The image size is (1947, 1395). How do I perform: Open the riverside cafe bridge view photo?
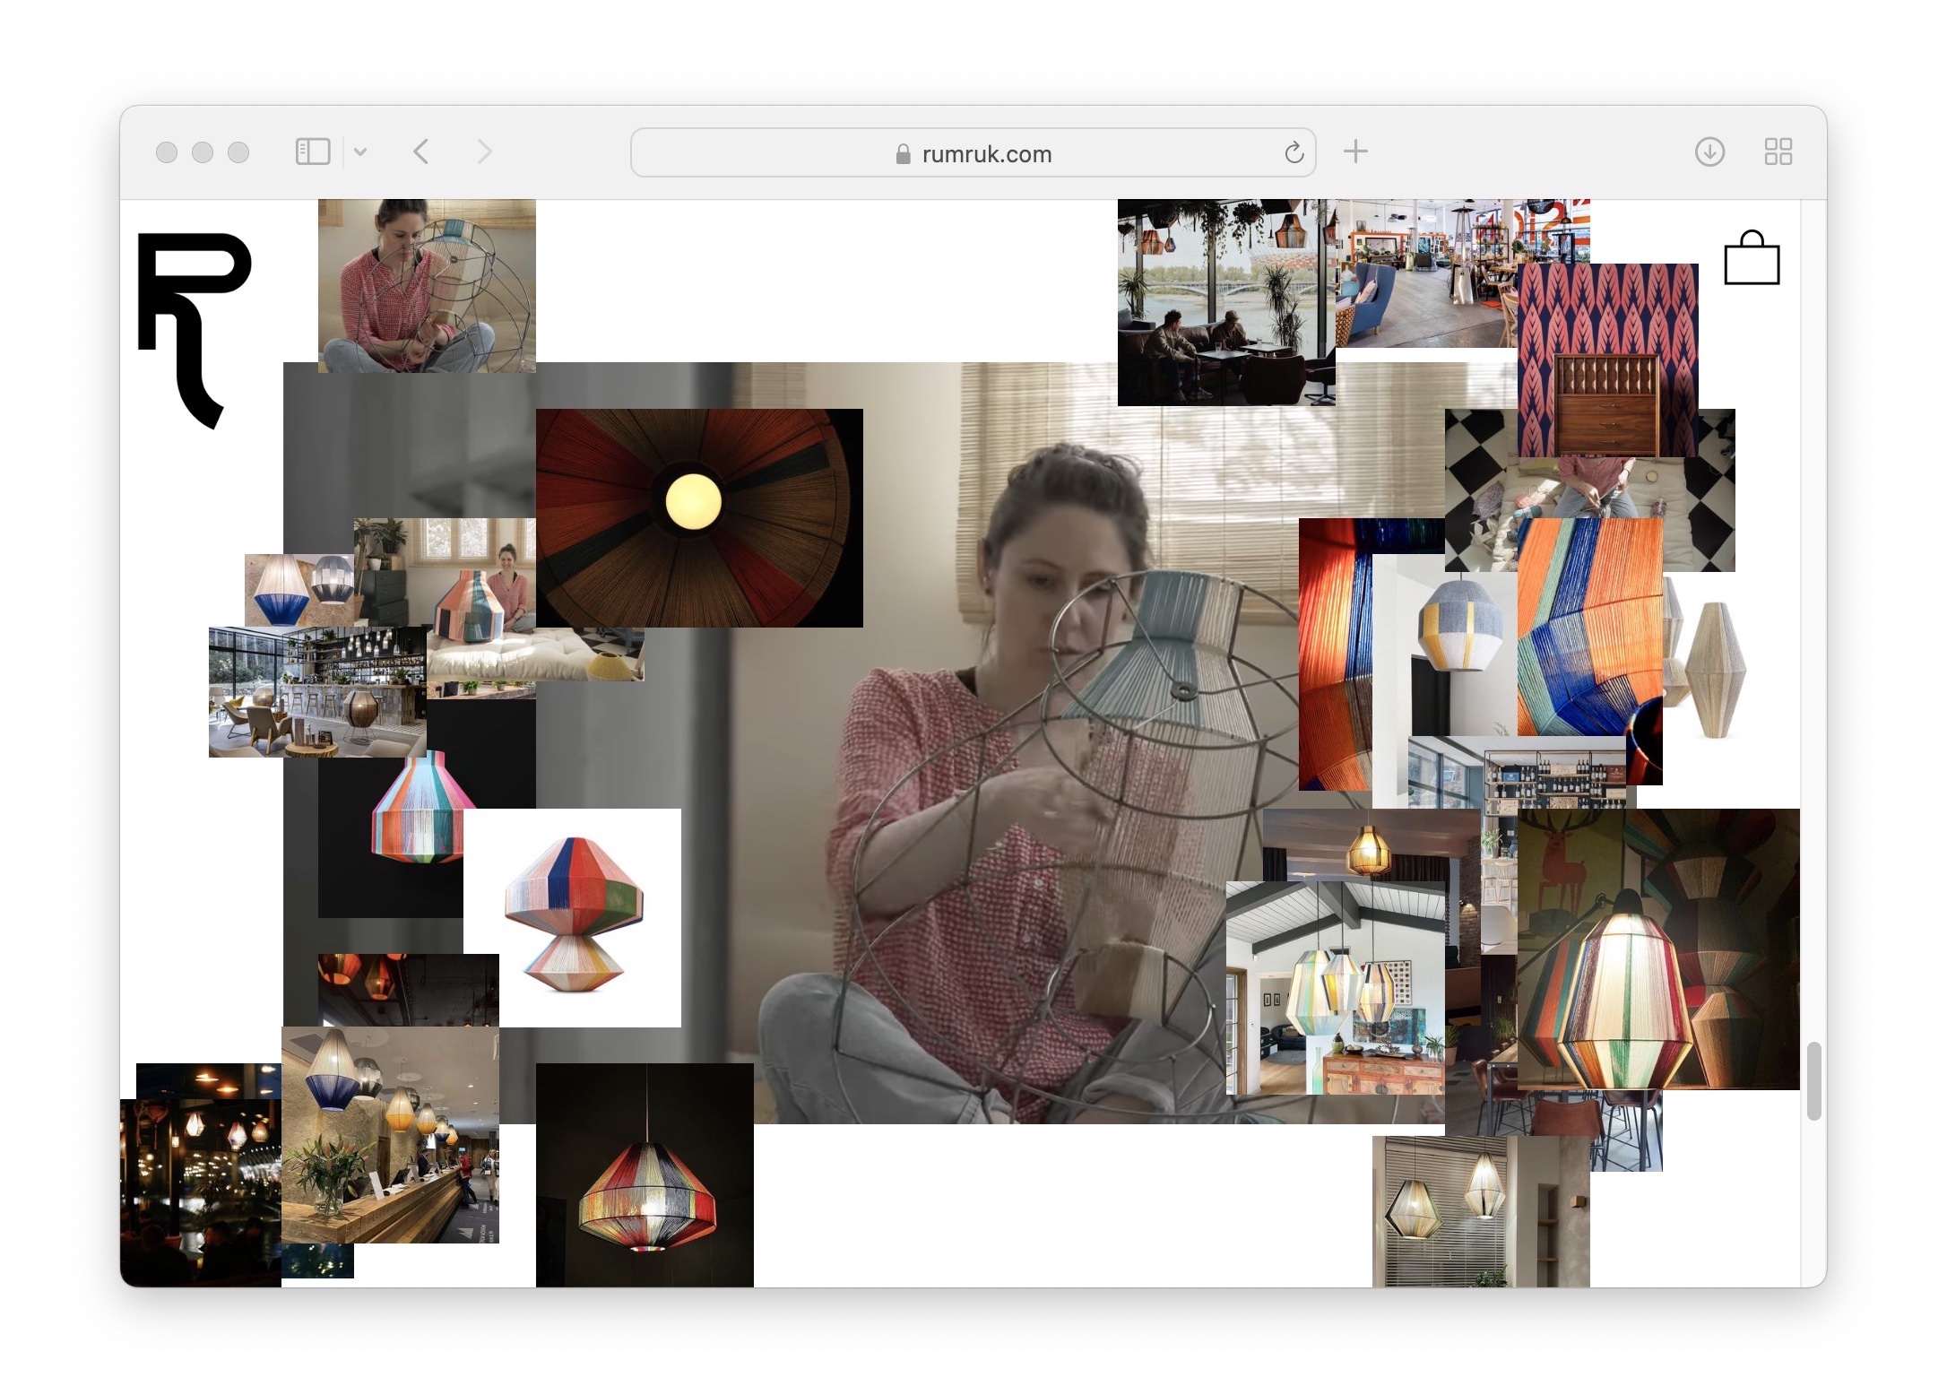pos(1225,302)
